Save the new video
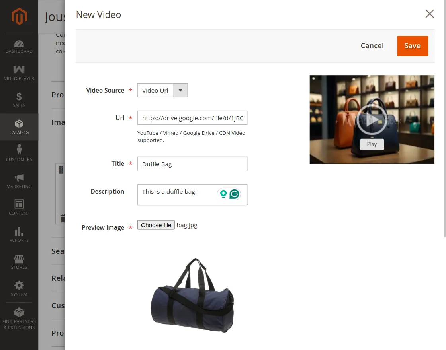Image resolution: width=446 pixels, height=350 pixels. 412,46
